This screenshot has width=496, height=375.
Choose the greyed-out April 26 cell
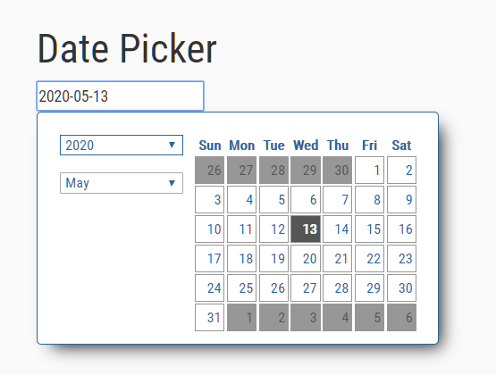[x=209, y=170]
